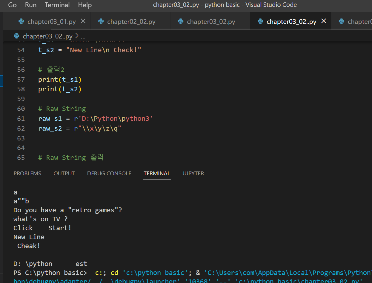Switch to the chapter03_02.py editor tab

pyautogui.click(x=211, y=21)
